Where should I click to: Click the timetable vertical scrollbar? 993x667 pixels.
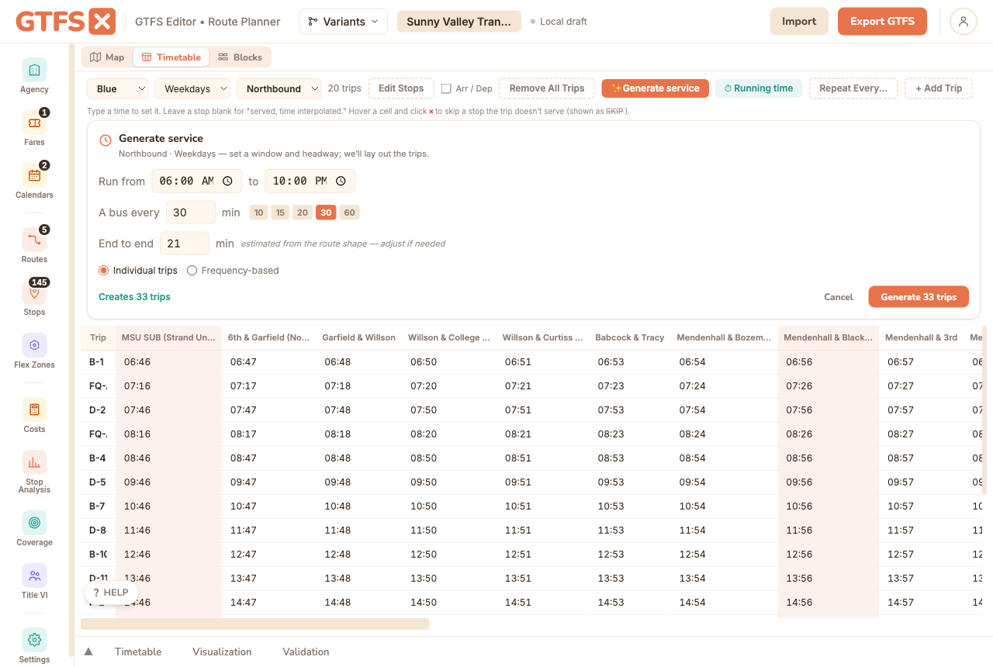[x=984, y=411]
